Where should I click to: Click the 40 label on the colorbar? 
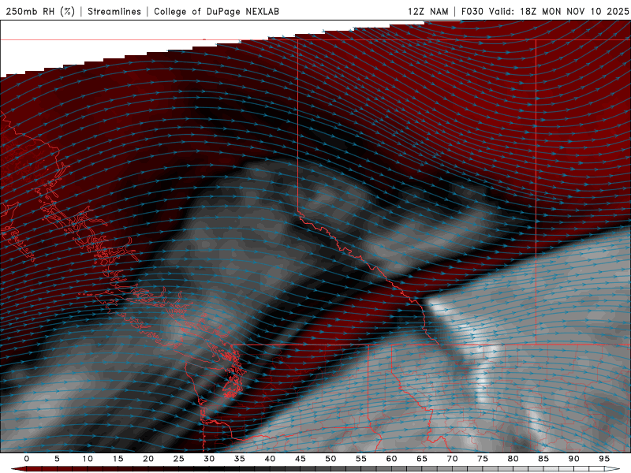click(270, 459)
